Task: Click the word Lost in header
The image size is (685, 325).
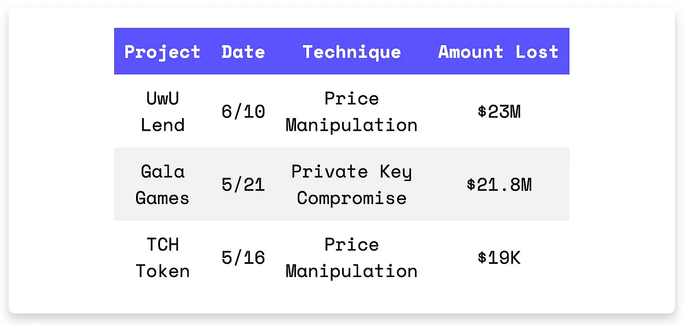Action: point(537,52)
